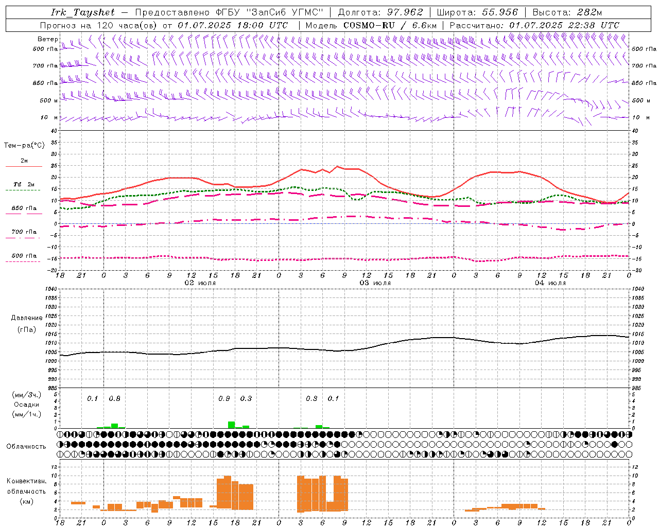Click the "Высота: 282м" header field
The height and width of the screenshot is (527, 659).
[x=567, y=12]
